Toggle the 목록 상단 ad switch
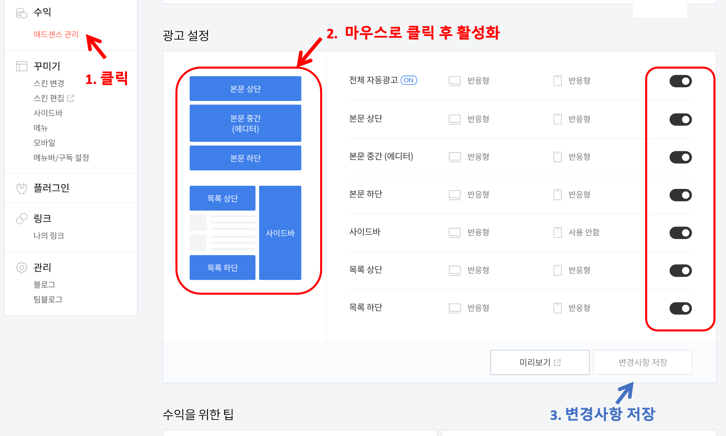This screenshot has height=436, width=726. point(681,270)
